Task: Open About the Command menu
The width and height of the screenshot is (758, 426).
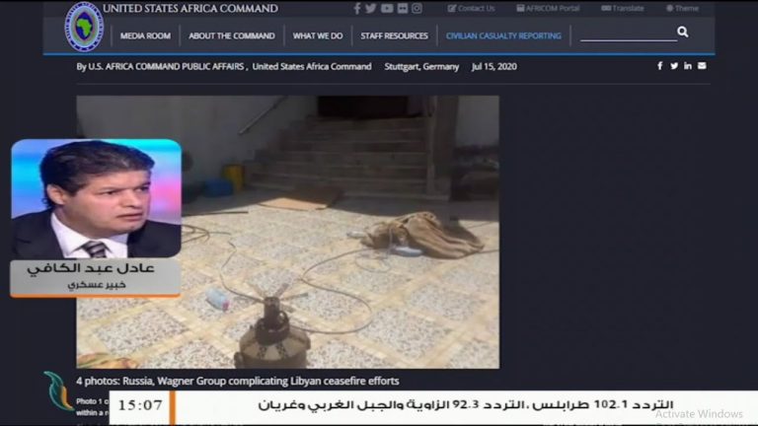Action: pyautogui.click(x=232, y=35)
